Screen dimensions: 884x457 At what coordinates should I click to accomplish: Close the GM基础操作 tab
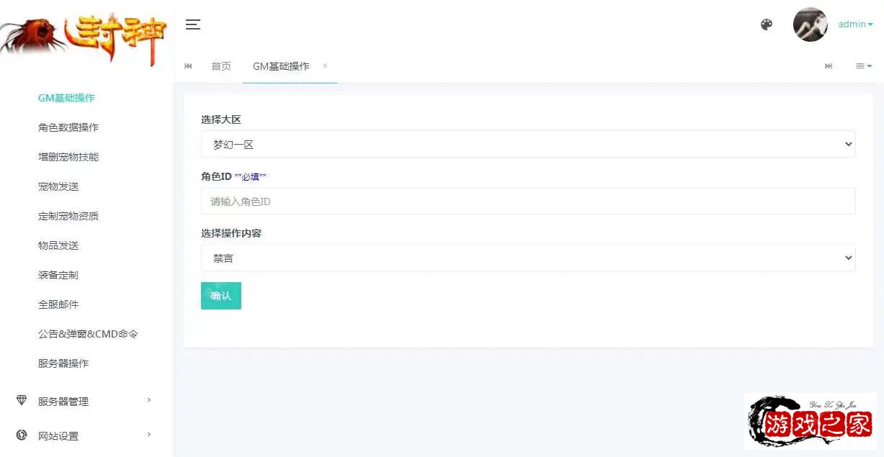[325, 65]
